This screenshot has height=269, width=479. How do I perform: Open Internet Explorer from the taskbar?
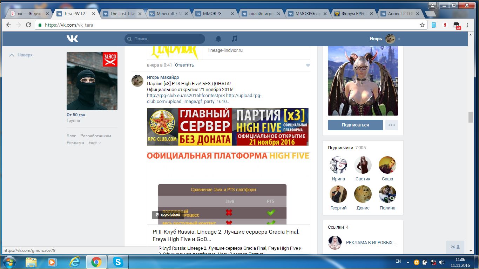tap(74, 262)
